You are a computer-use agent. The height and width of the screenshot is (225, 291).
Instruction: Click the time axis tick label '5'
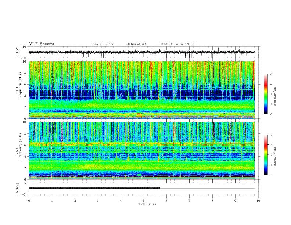(x=144, y=201)
